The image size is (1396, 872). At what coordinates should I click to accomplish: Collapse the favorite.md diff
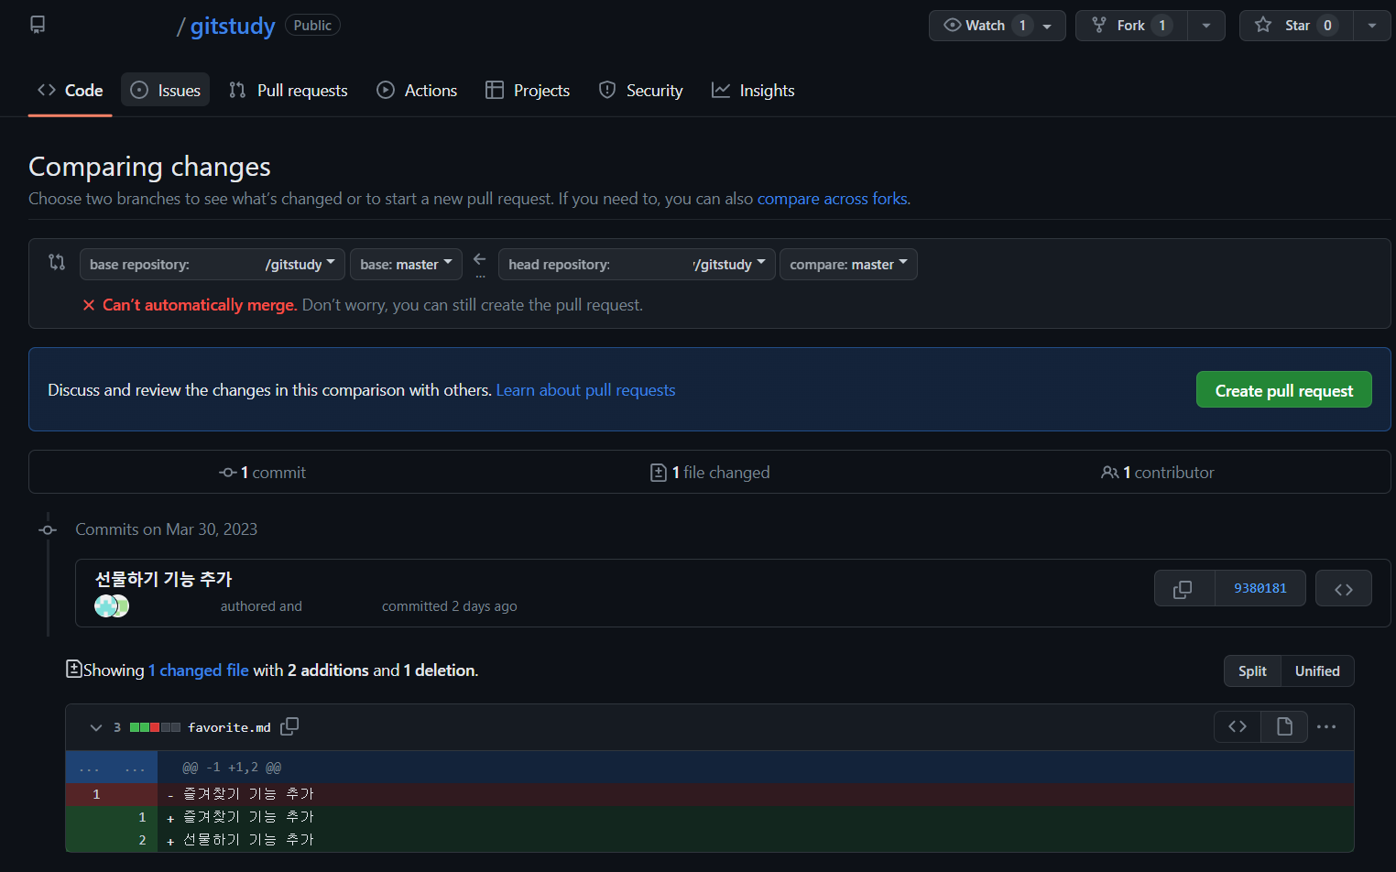pos(95,727)
